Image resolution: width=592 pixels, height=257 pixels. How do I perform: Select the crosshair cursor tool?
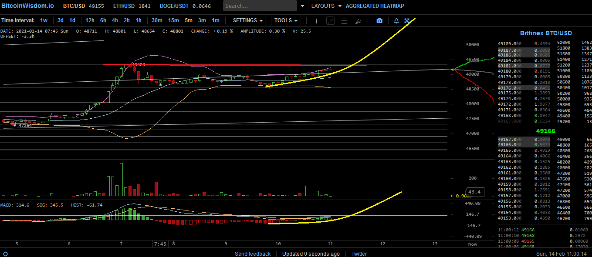tap(317, 21)
